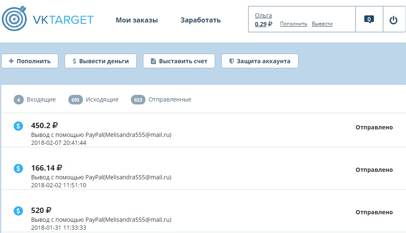This screenshot has width=406, height=233.
Task: Click the 695 counter badge
Action: coord(75,100)
